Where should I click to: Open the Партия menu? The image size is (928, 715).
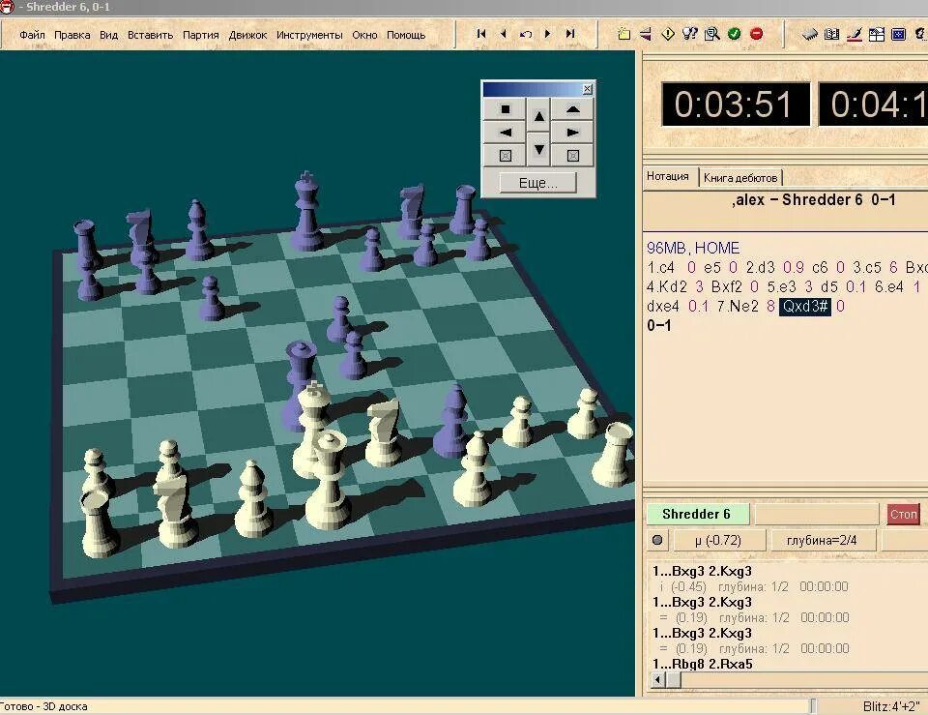click(x=201, y=35)
